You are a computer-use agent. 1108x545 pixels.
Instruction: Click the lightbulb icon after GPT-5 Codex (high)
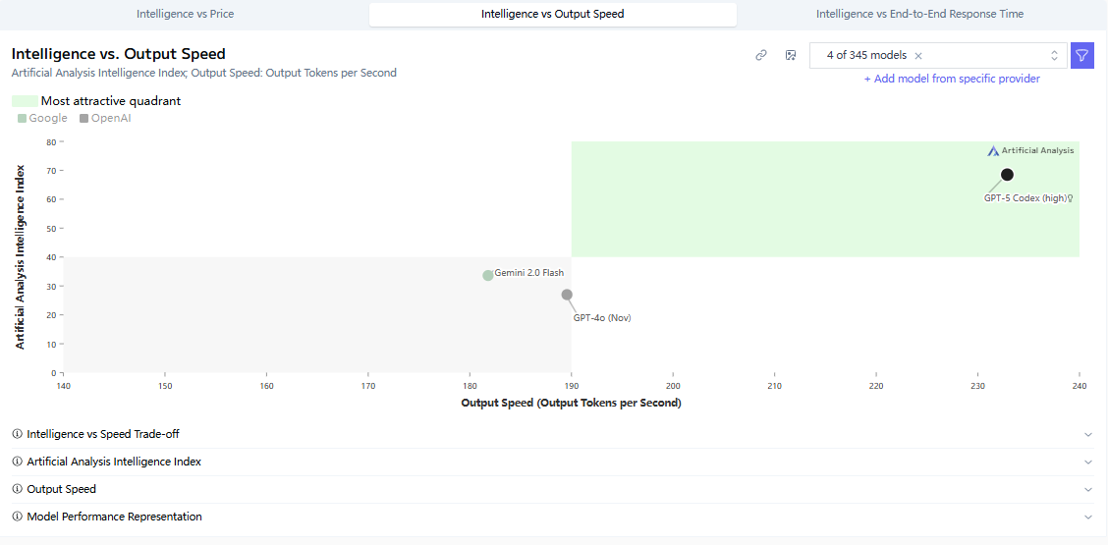coord(1070,198)
